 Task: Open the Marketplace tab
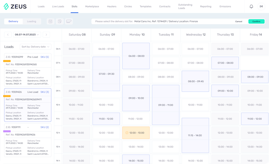[92, 7]
